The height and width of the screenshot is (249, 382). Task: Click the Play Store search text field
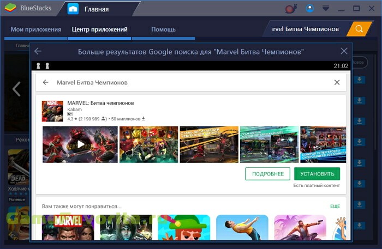pos(191,82)
